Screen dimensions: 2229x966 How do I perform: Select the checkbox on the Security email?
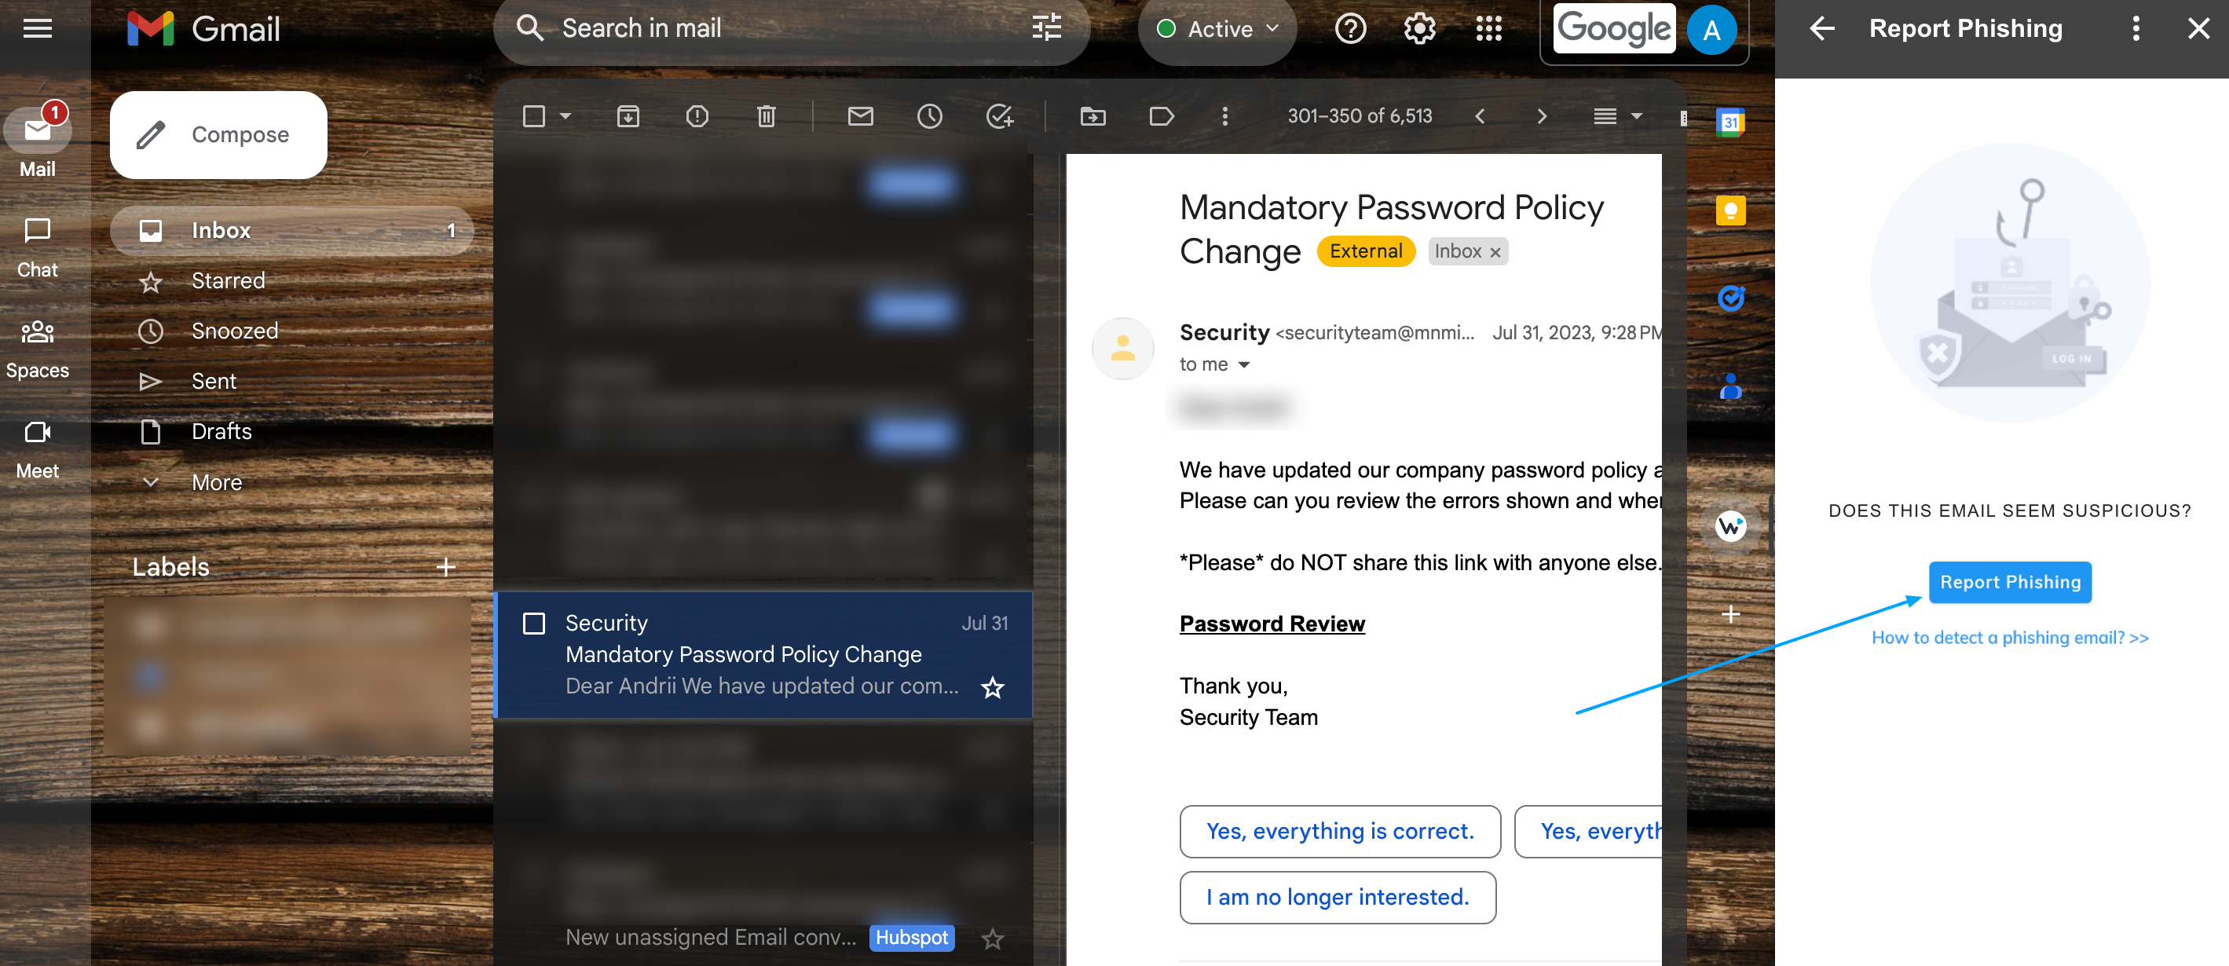534,622
